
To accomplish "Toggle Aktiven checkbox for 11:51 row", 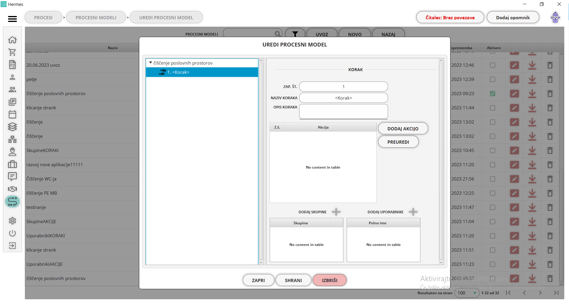I will 493,250.
